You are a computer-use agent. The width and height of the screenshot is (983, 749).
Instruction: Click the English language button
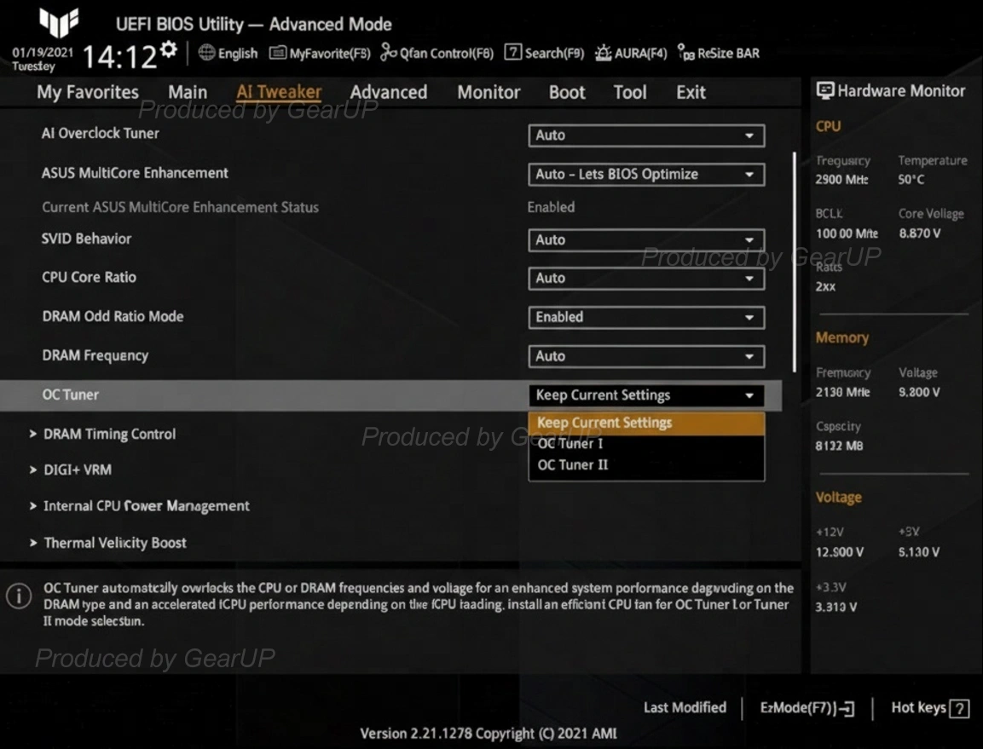tap(228, 54)
